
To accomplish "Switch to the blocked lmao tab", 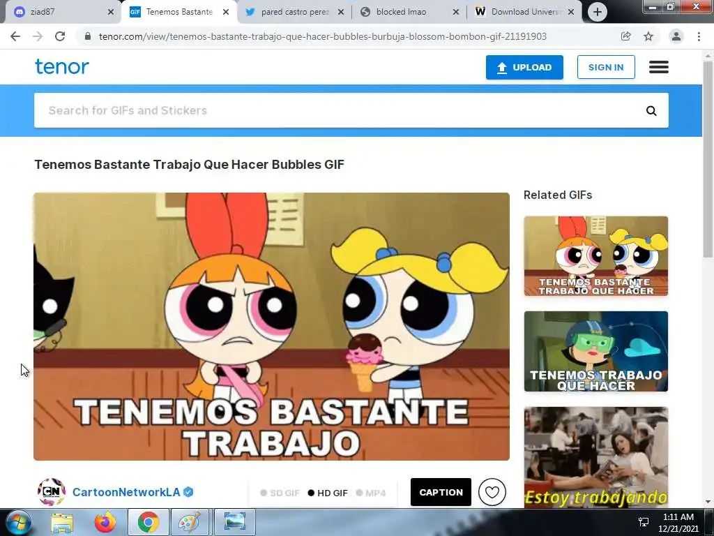I will coord(409,12).
